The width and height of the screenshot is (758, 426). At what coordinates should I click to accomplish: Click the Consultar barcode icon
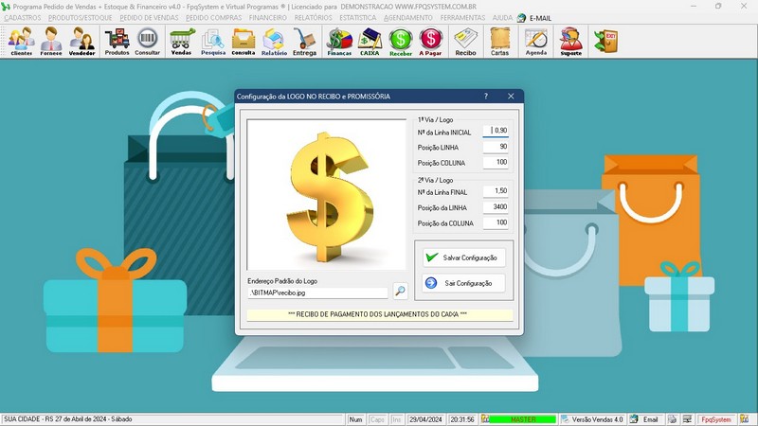pos(148,42)
